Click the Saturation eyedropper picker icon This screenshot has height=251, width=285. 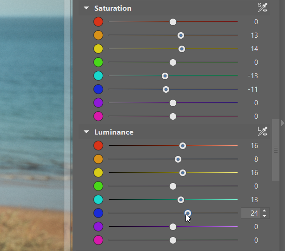(263, 7)
